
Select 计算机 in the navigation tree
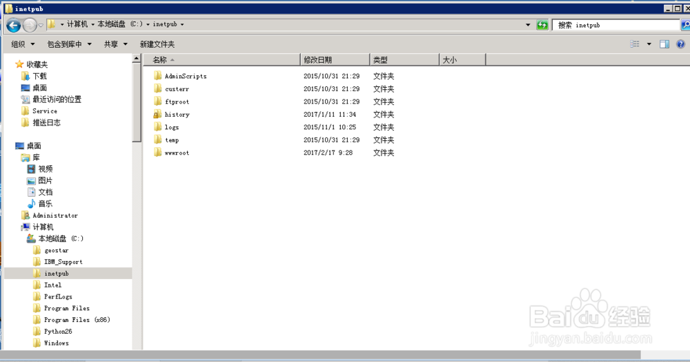coord(37,227)
